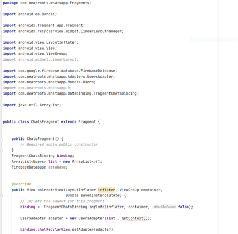
Task: Click the @Override annotation
Action: 21,184
